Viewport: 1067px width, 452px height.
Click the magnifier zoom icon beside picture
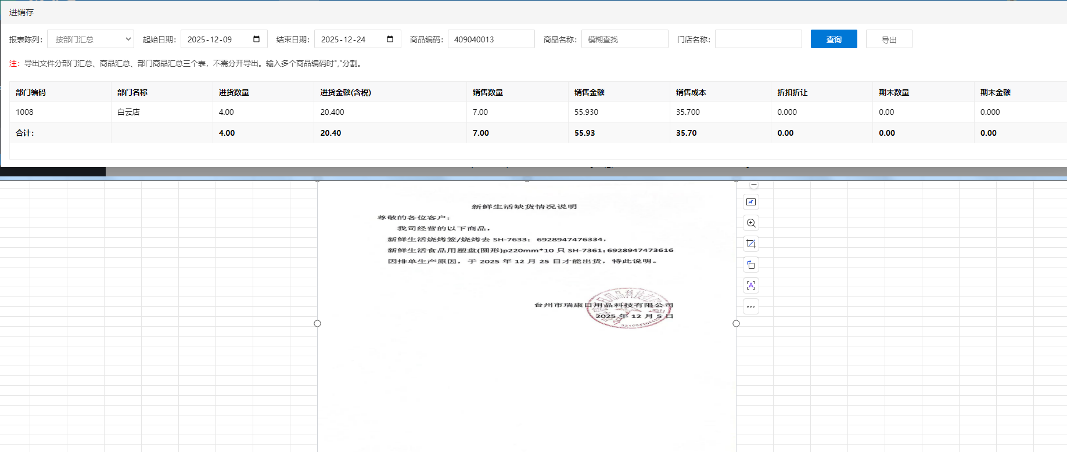pos(751,223)
